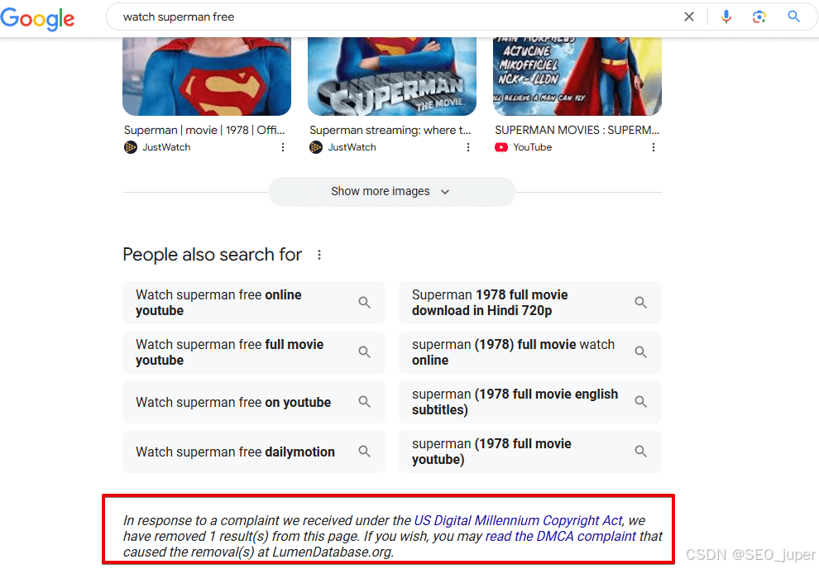Open the SUPERMAN MOVIES YouTube thumbnail
This screenshot has height=569, width=819.
point(577,76)
